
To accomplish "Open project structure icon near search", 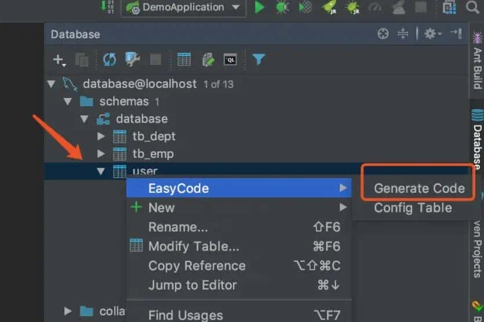I will (x=449, y=7).
